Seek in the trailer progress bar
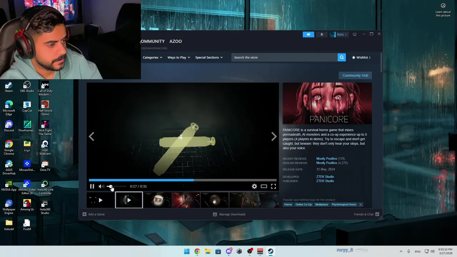The height and width of the screenshot is (257, 457). click(x=182, y=180)
